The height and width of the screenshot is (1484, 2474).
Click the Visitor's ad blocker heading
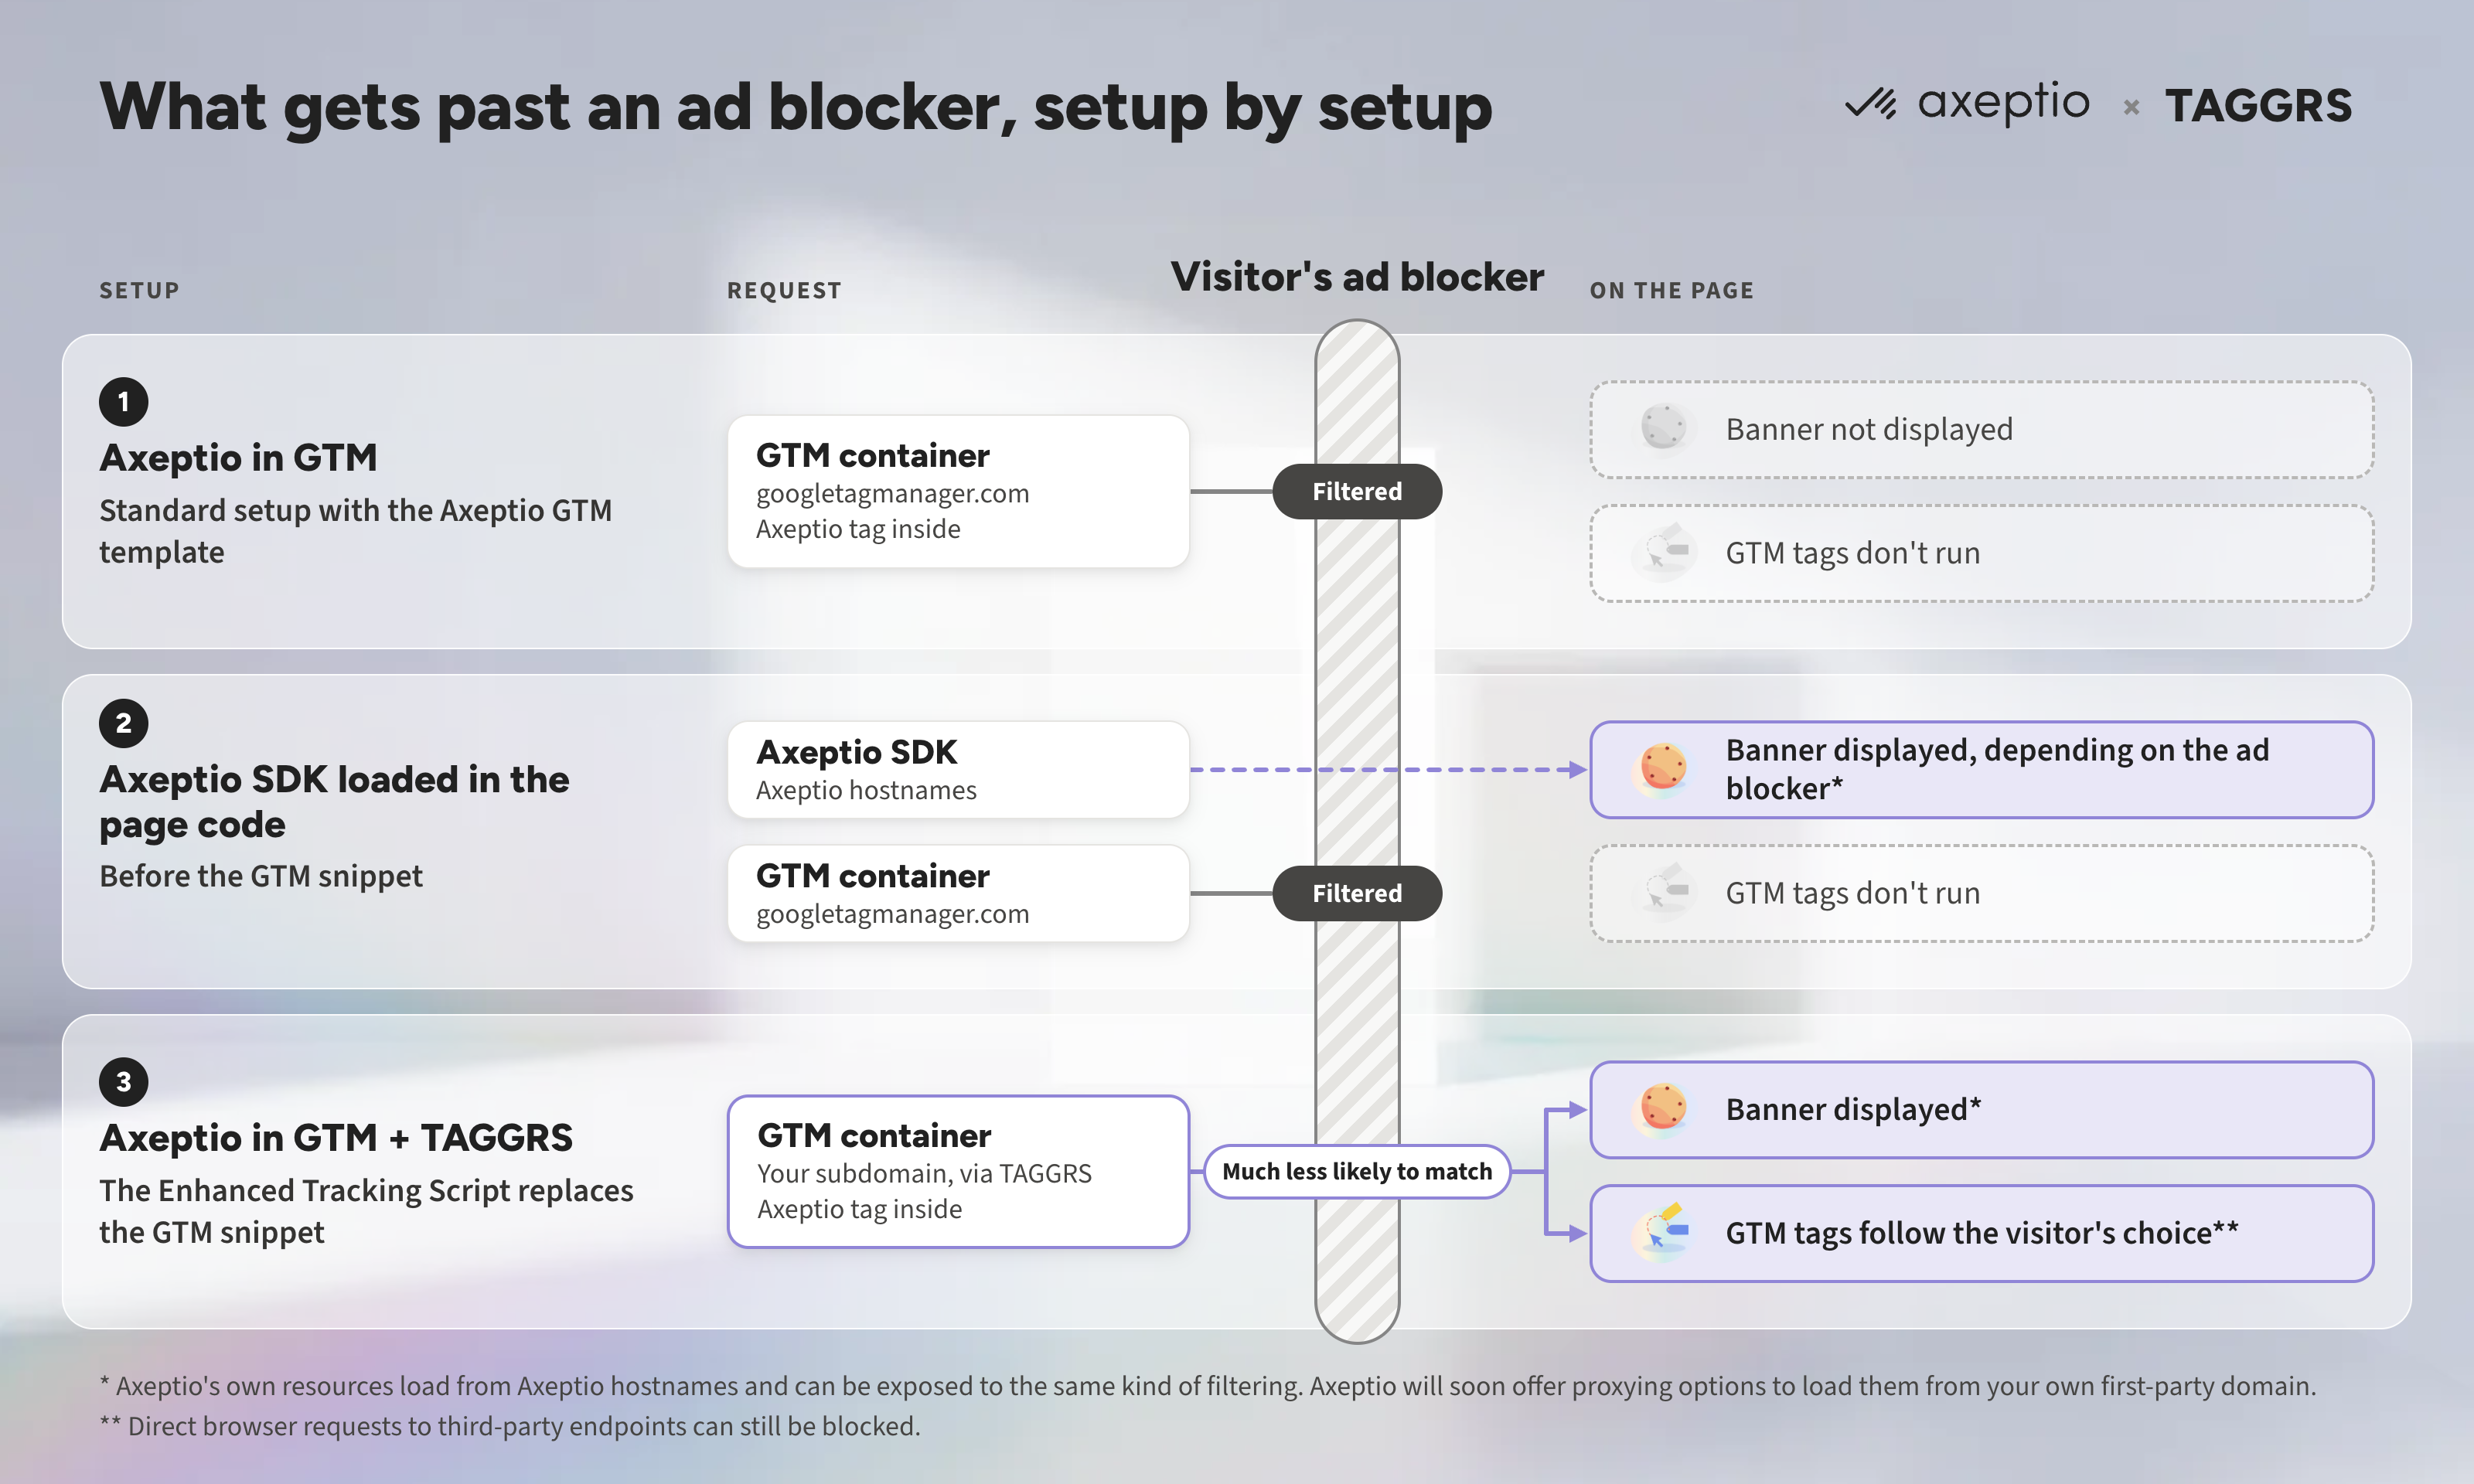pos(1357,276)
